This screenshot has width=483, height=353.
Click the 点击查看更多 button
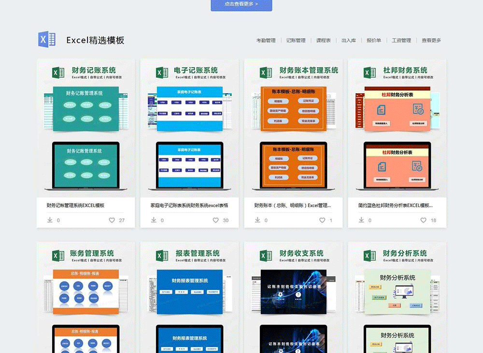coord(241,5)
